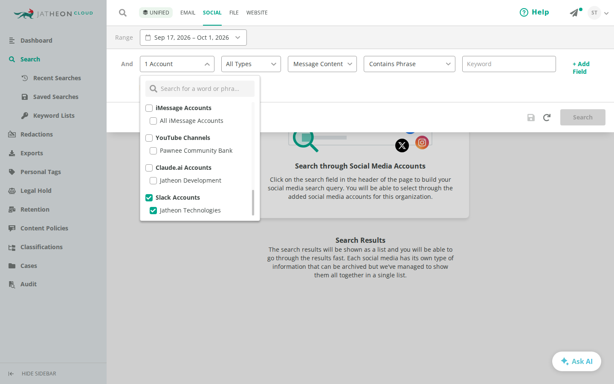Open Content Policies
Viewport: 614px width, 384px height.
(x=44, y=228)
